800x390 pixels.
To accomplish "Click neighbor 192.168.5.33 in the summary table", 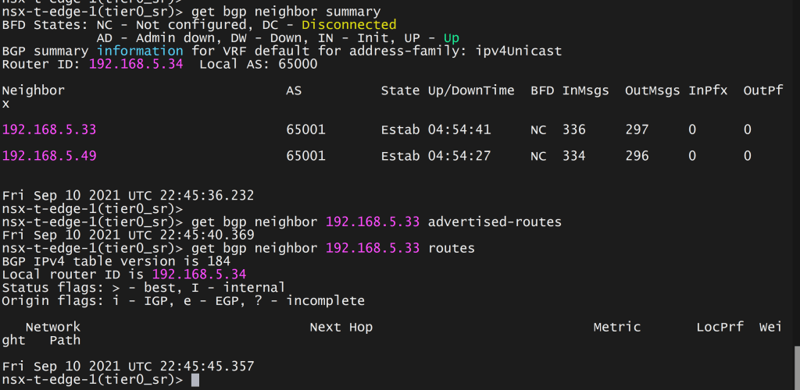I will [x=49, y=129].
